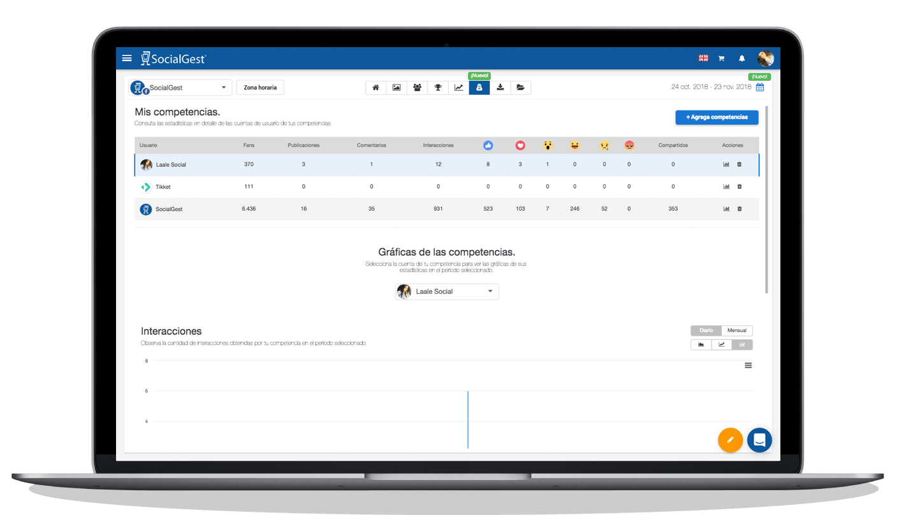
Task: Click the Compartidos column header
Action: point(673,145)
